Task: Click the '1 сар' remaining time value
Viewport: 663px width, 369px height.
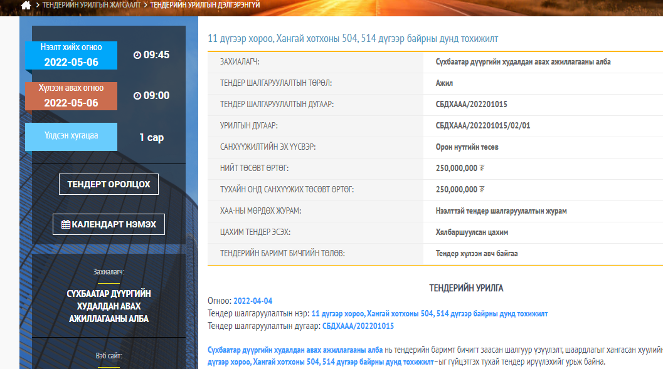Action: tap(151, 137)
